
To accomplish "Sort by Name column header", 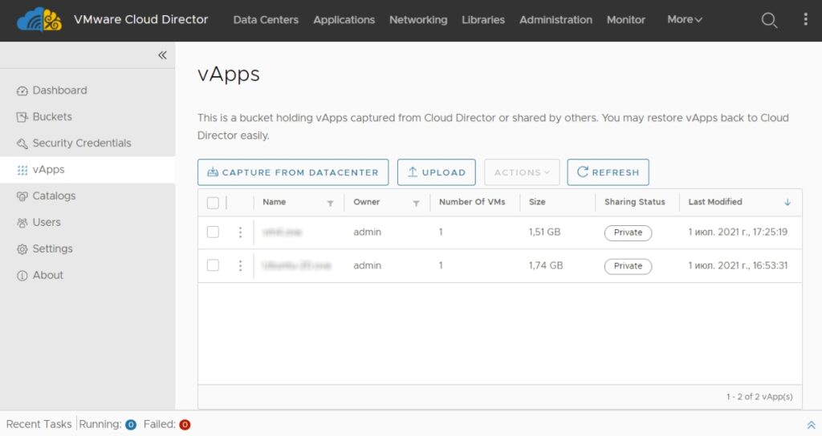I will click(x=275, y=202).
